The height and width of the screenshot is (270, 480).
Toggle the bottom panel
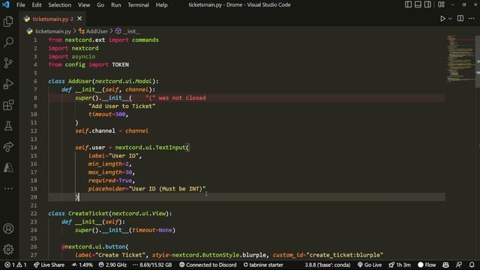(418, 4)
